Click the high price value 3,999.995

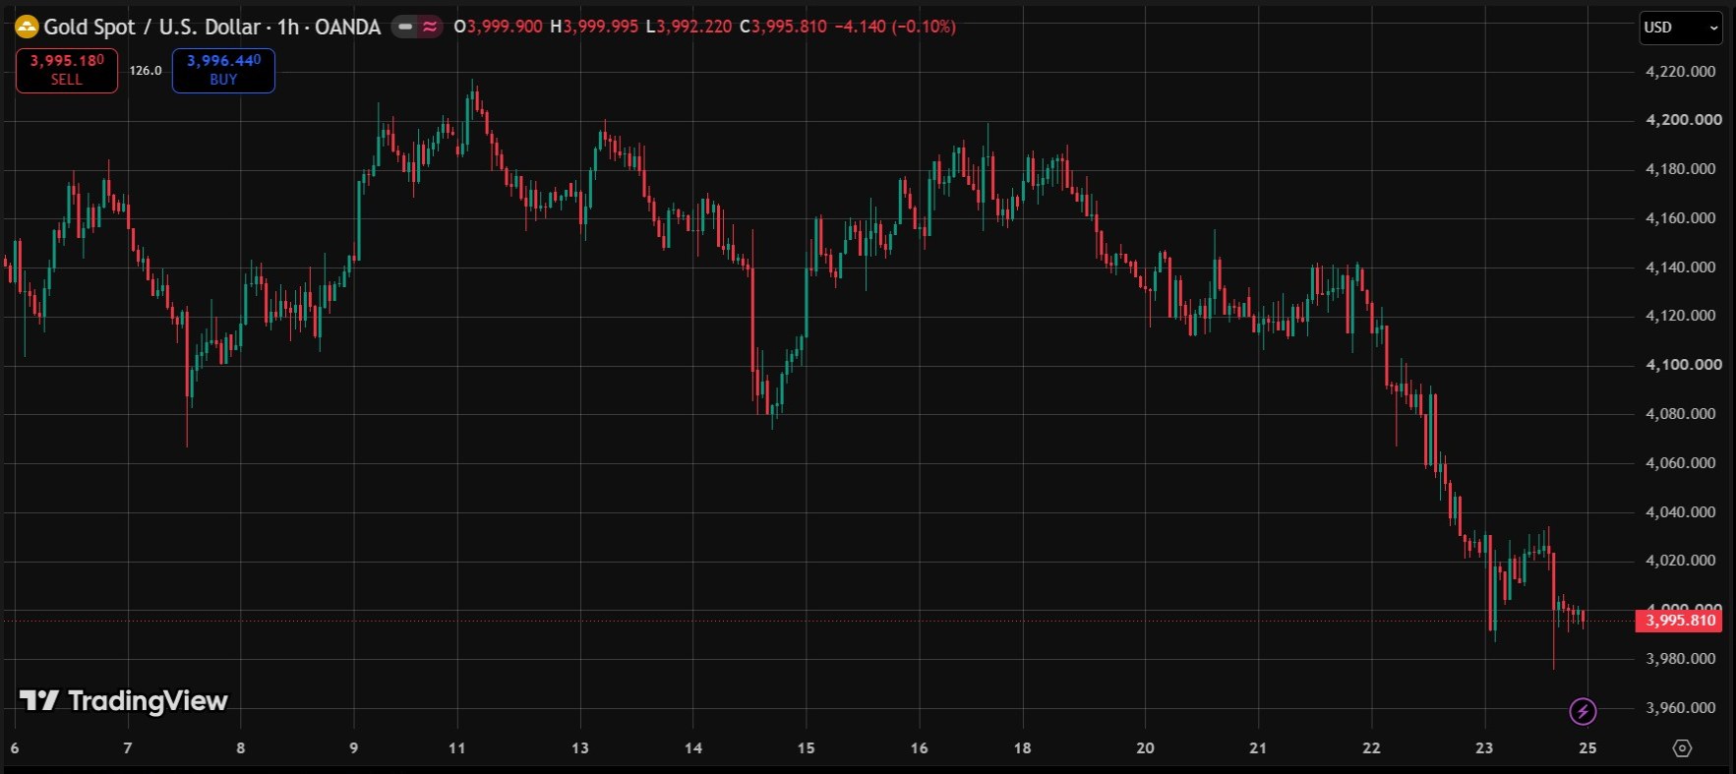pos(600,27)
